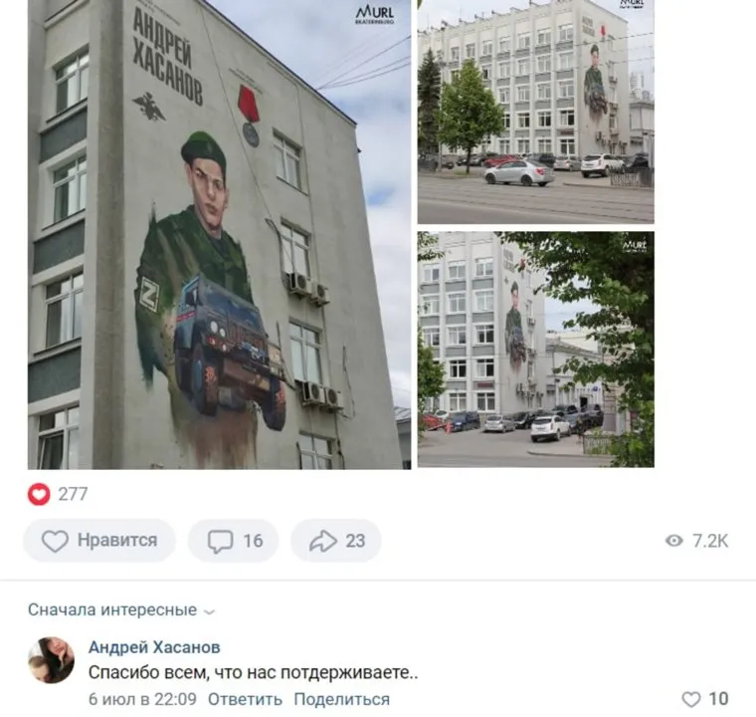
Task: Click the chevron next to Сначала интересные
Action: 209,611
